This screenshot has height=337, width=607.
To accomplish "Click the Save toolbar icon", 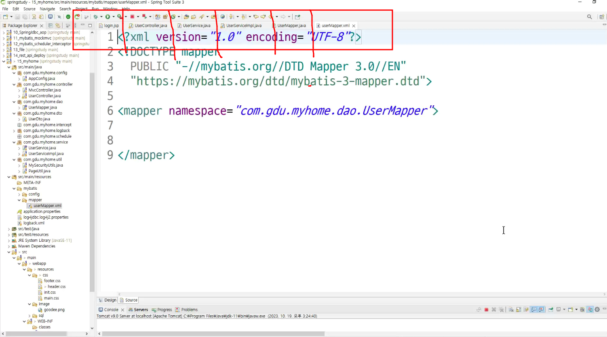I will [x=17, y=17].
